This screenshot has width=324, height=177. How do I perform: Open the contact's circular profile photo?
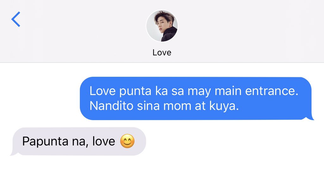[162, 26]
